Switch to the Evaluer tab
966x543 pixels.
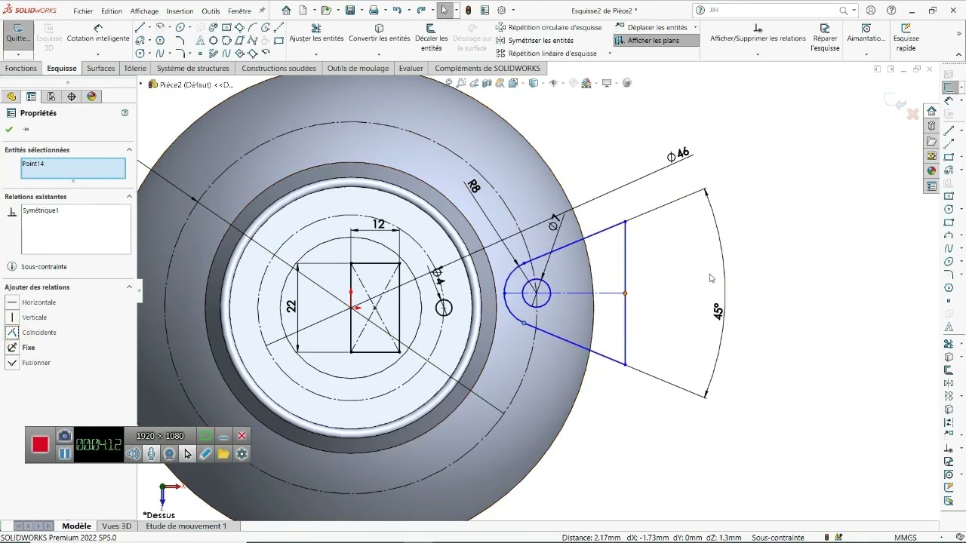pyautogui.click(x=411, y=68)
